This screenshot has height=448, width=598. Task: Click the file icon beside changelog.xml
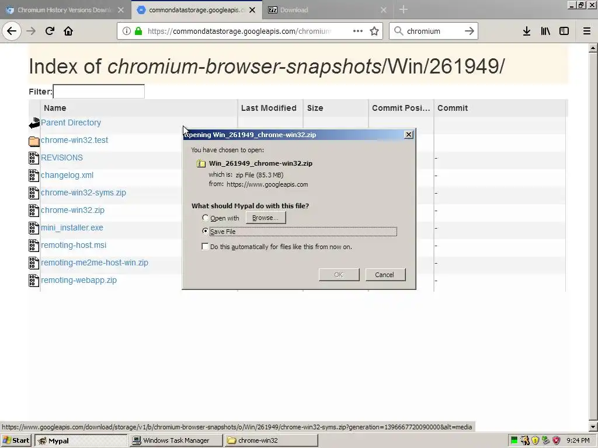point(34,175)
